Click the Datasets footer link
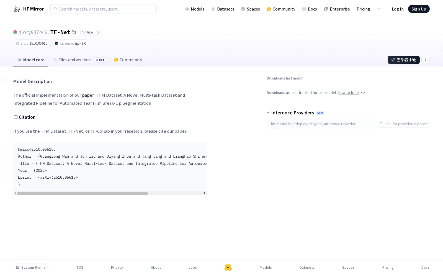 (307, 267)
